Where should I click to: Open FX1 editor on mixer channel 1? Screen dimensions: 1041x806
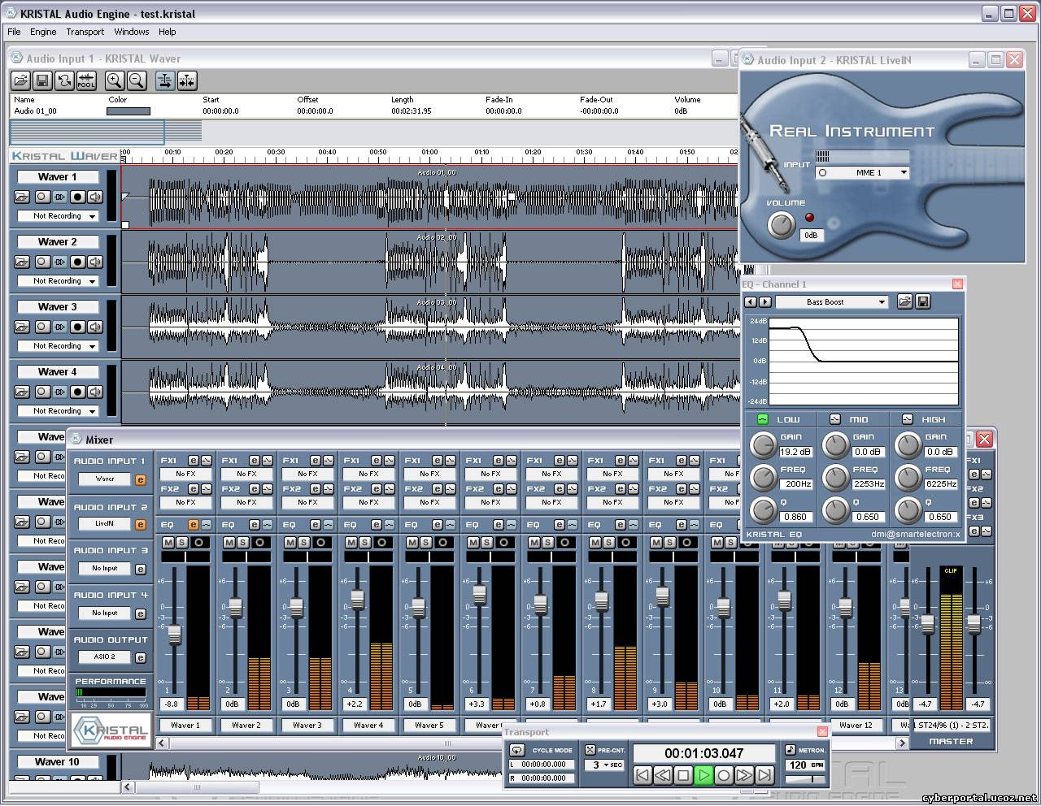(194, 461)
